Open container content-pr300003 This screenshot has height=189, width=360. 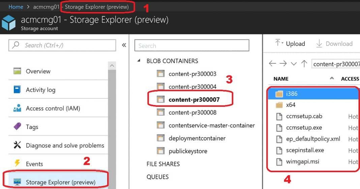click(x=192, y=74)
